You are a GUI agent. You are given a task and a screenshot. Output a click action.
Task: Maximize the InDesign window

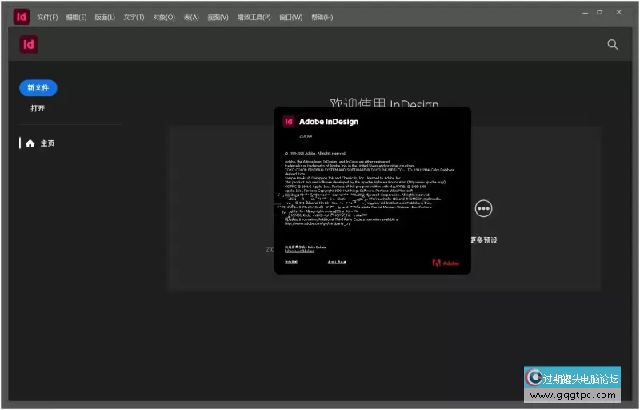599,12
